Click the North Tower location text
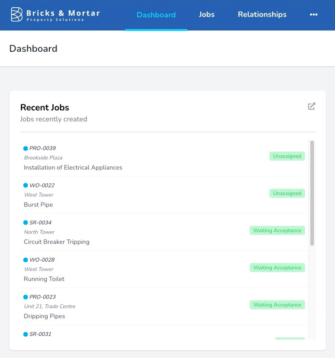 (39, 232)
